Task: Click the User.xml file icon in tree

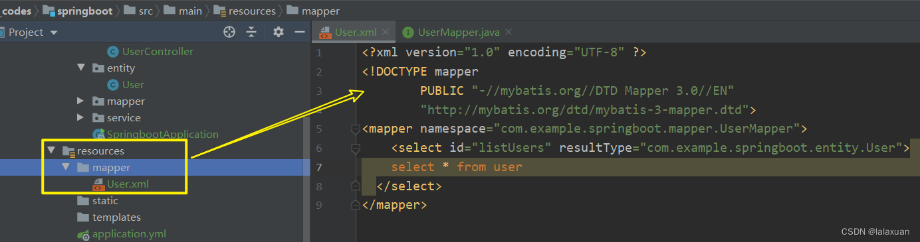Action: pos(98,184)
